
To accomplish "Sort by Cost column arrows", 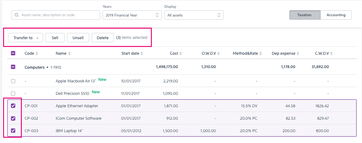I will (x=181, y=53).
